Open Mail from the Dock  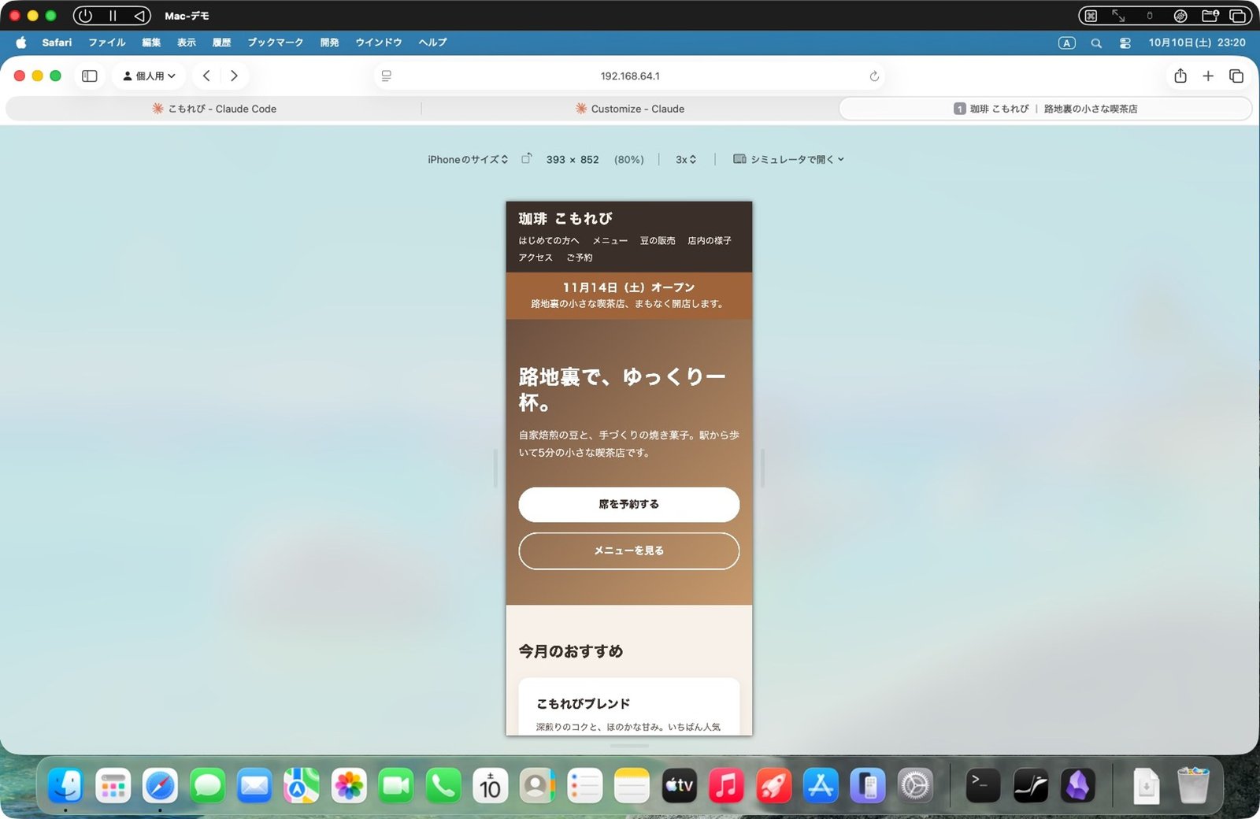(254, 786)
